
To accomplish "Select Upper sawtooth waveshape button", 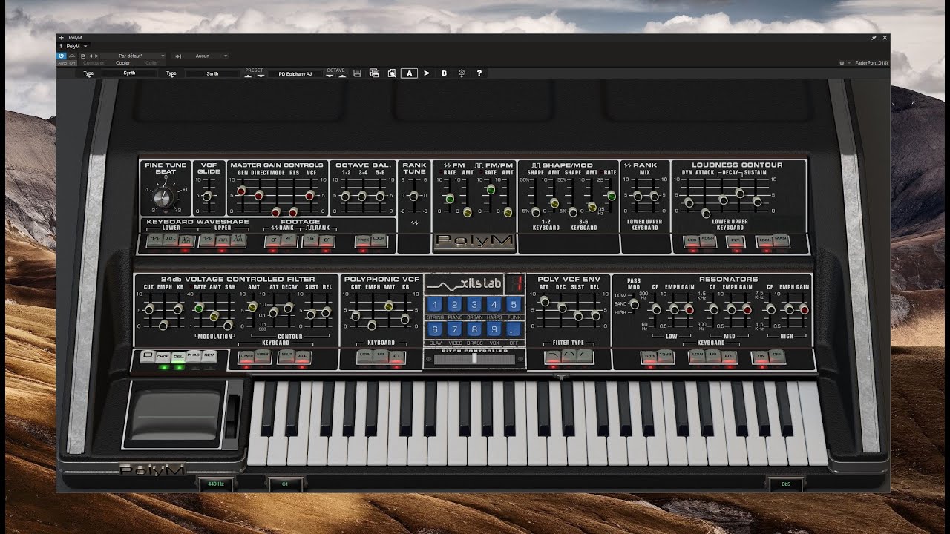I will pyautogui.click(x=206, y=240).
